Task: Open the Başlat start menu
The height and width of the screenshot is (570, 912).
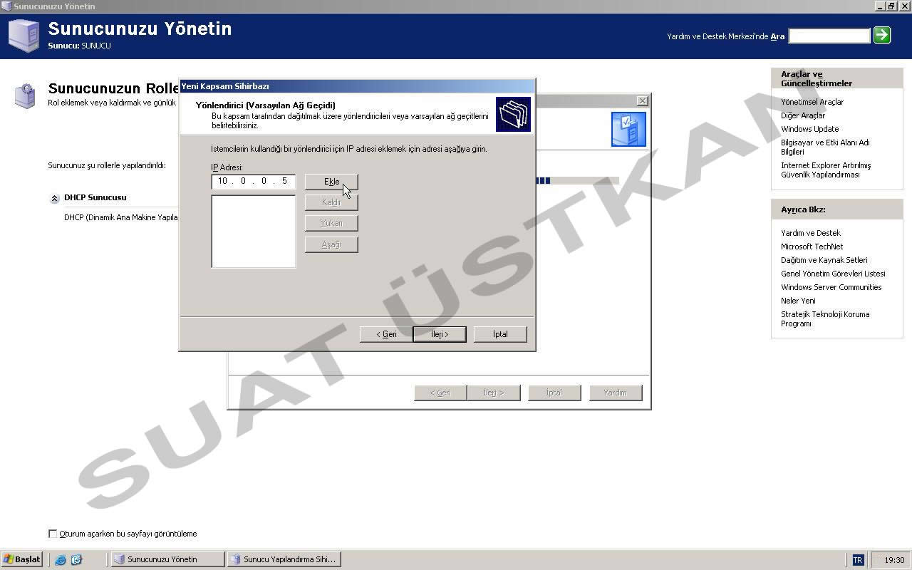Action: pos(22,559)
